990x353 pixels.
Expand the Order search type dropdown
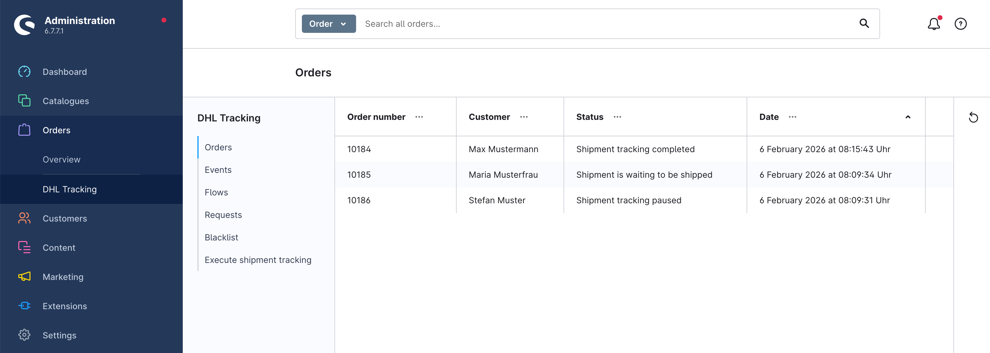pyautogui.click(x=329, y=24)
